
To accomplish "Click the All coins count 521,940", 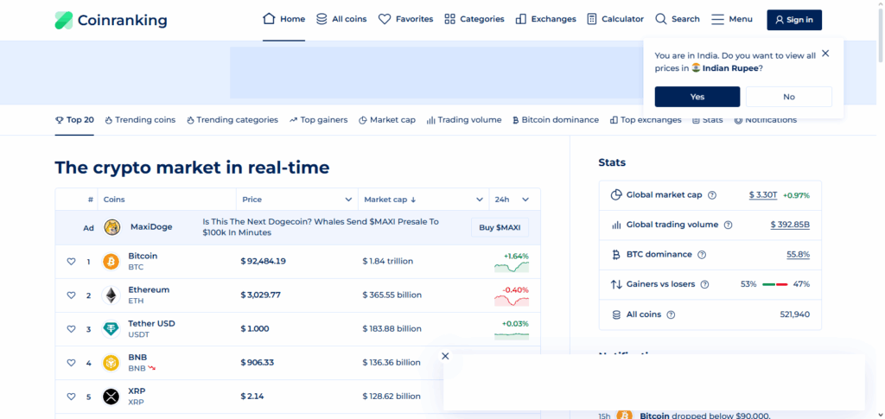I will pyautogui.click(x=795, y=314).
